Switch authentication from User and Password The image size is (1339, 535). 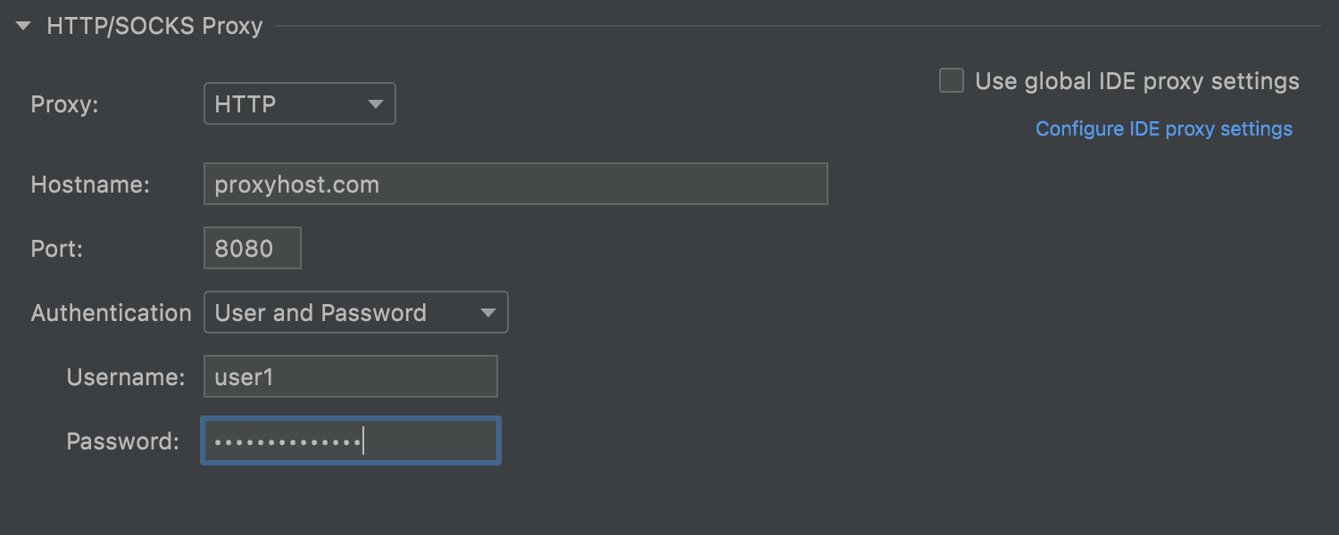point(355,312)
